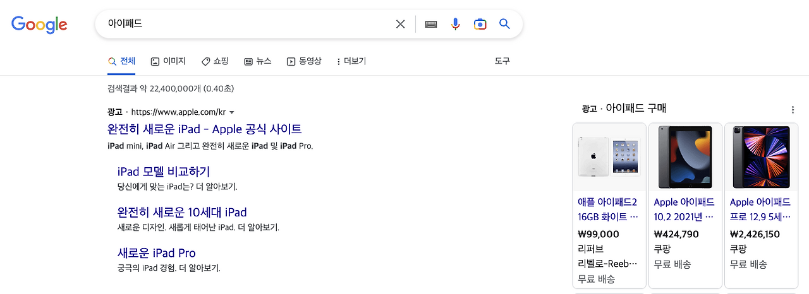
Task: Open 완전히 새로운 10세대 iPad link
Action: click(182, 212)
